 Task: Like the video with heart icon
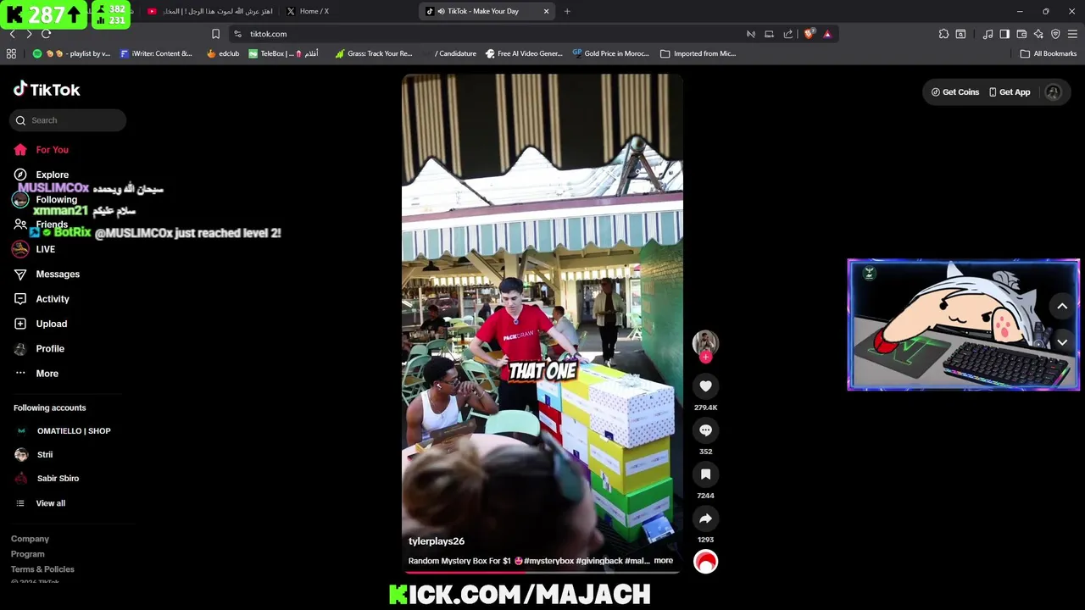coord(705,386)
